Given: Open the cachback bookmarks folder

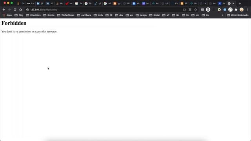Looking at the screenshot, I should [84, 15].
